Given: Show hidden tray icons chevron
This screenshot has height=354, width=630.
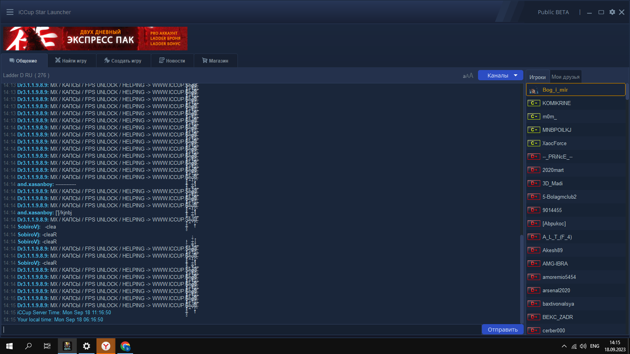Looking at the screenshot, I should (x=564, y=346).
